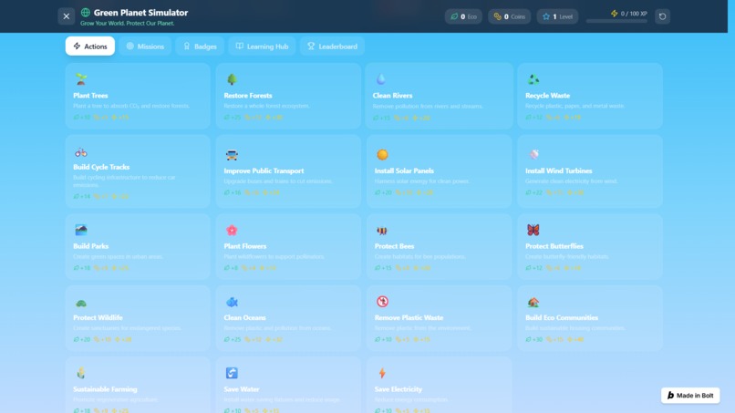Click the Level indicator badge
The height and width of the screenshot is (413, 735).
click(x=557, y=16)
